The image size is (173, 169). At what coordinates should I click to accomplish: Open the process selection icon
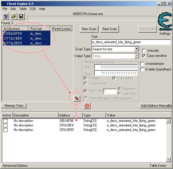(5, 16)
